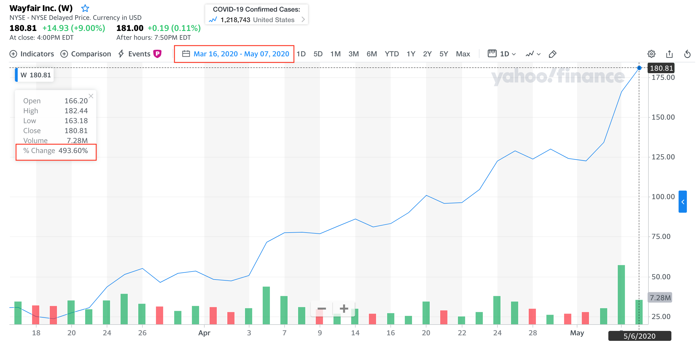Screen dimensions: 696x353
Task: Expand the 1D interval dropdown
Action: click(x=508, y=54)
